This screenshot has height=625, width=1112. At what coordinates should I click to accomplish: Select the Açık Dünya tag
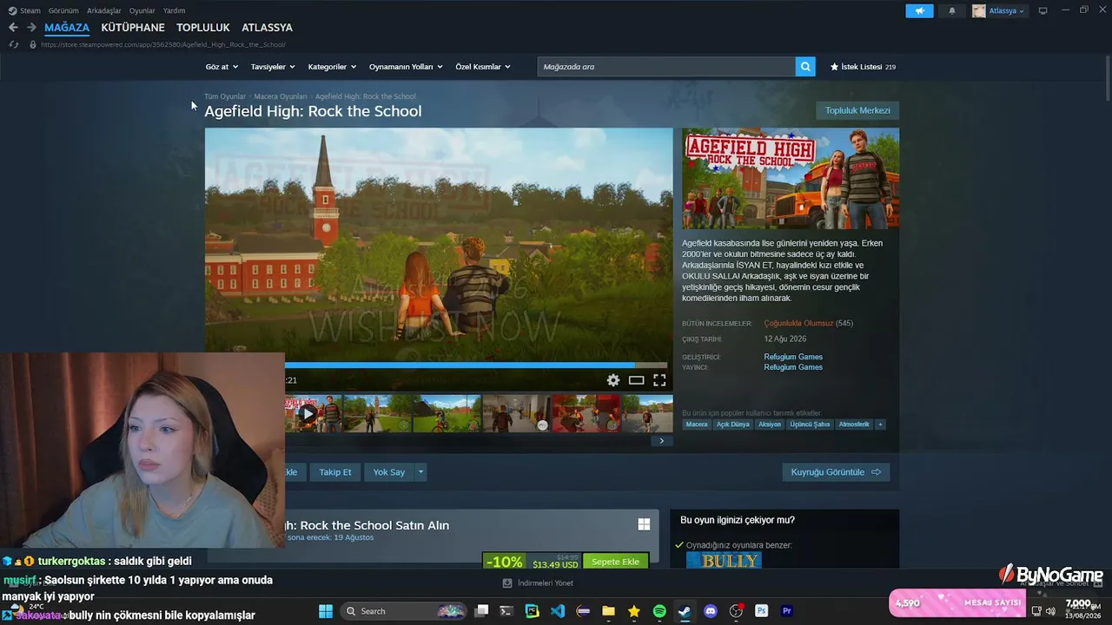[732, 424]
